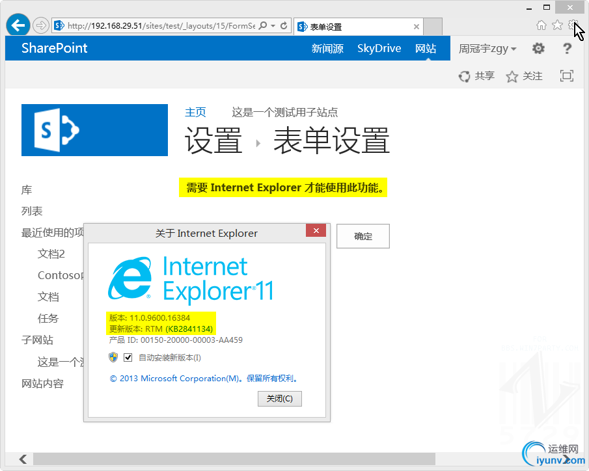Open 文档2 in quick launch
The image size is (589, 471).
(x=51, y=254)
